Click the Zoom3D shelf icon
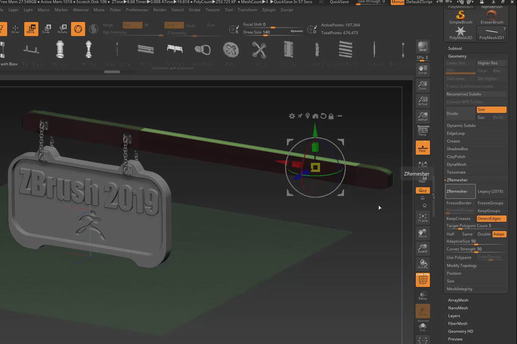517x344 pixels. pos(423,249)
